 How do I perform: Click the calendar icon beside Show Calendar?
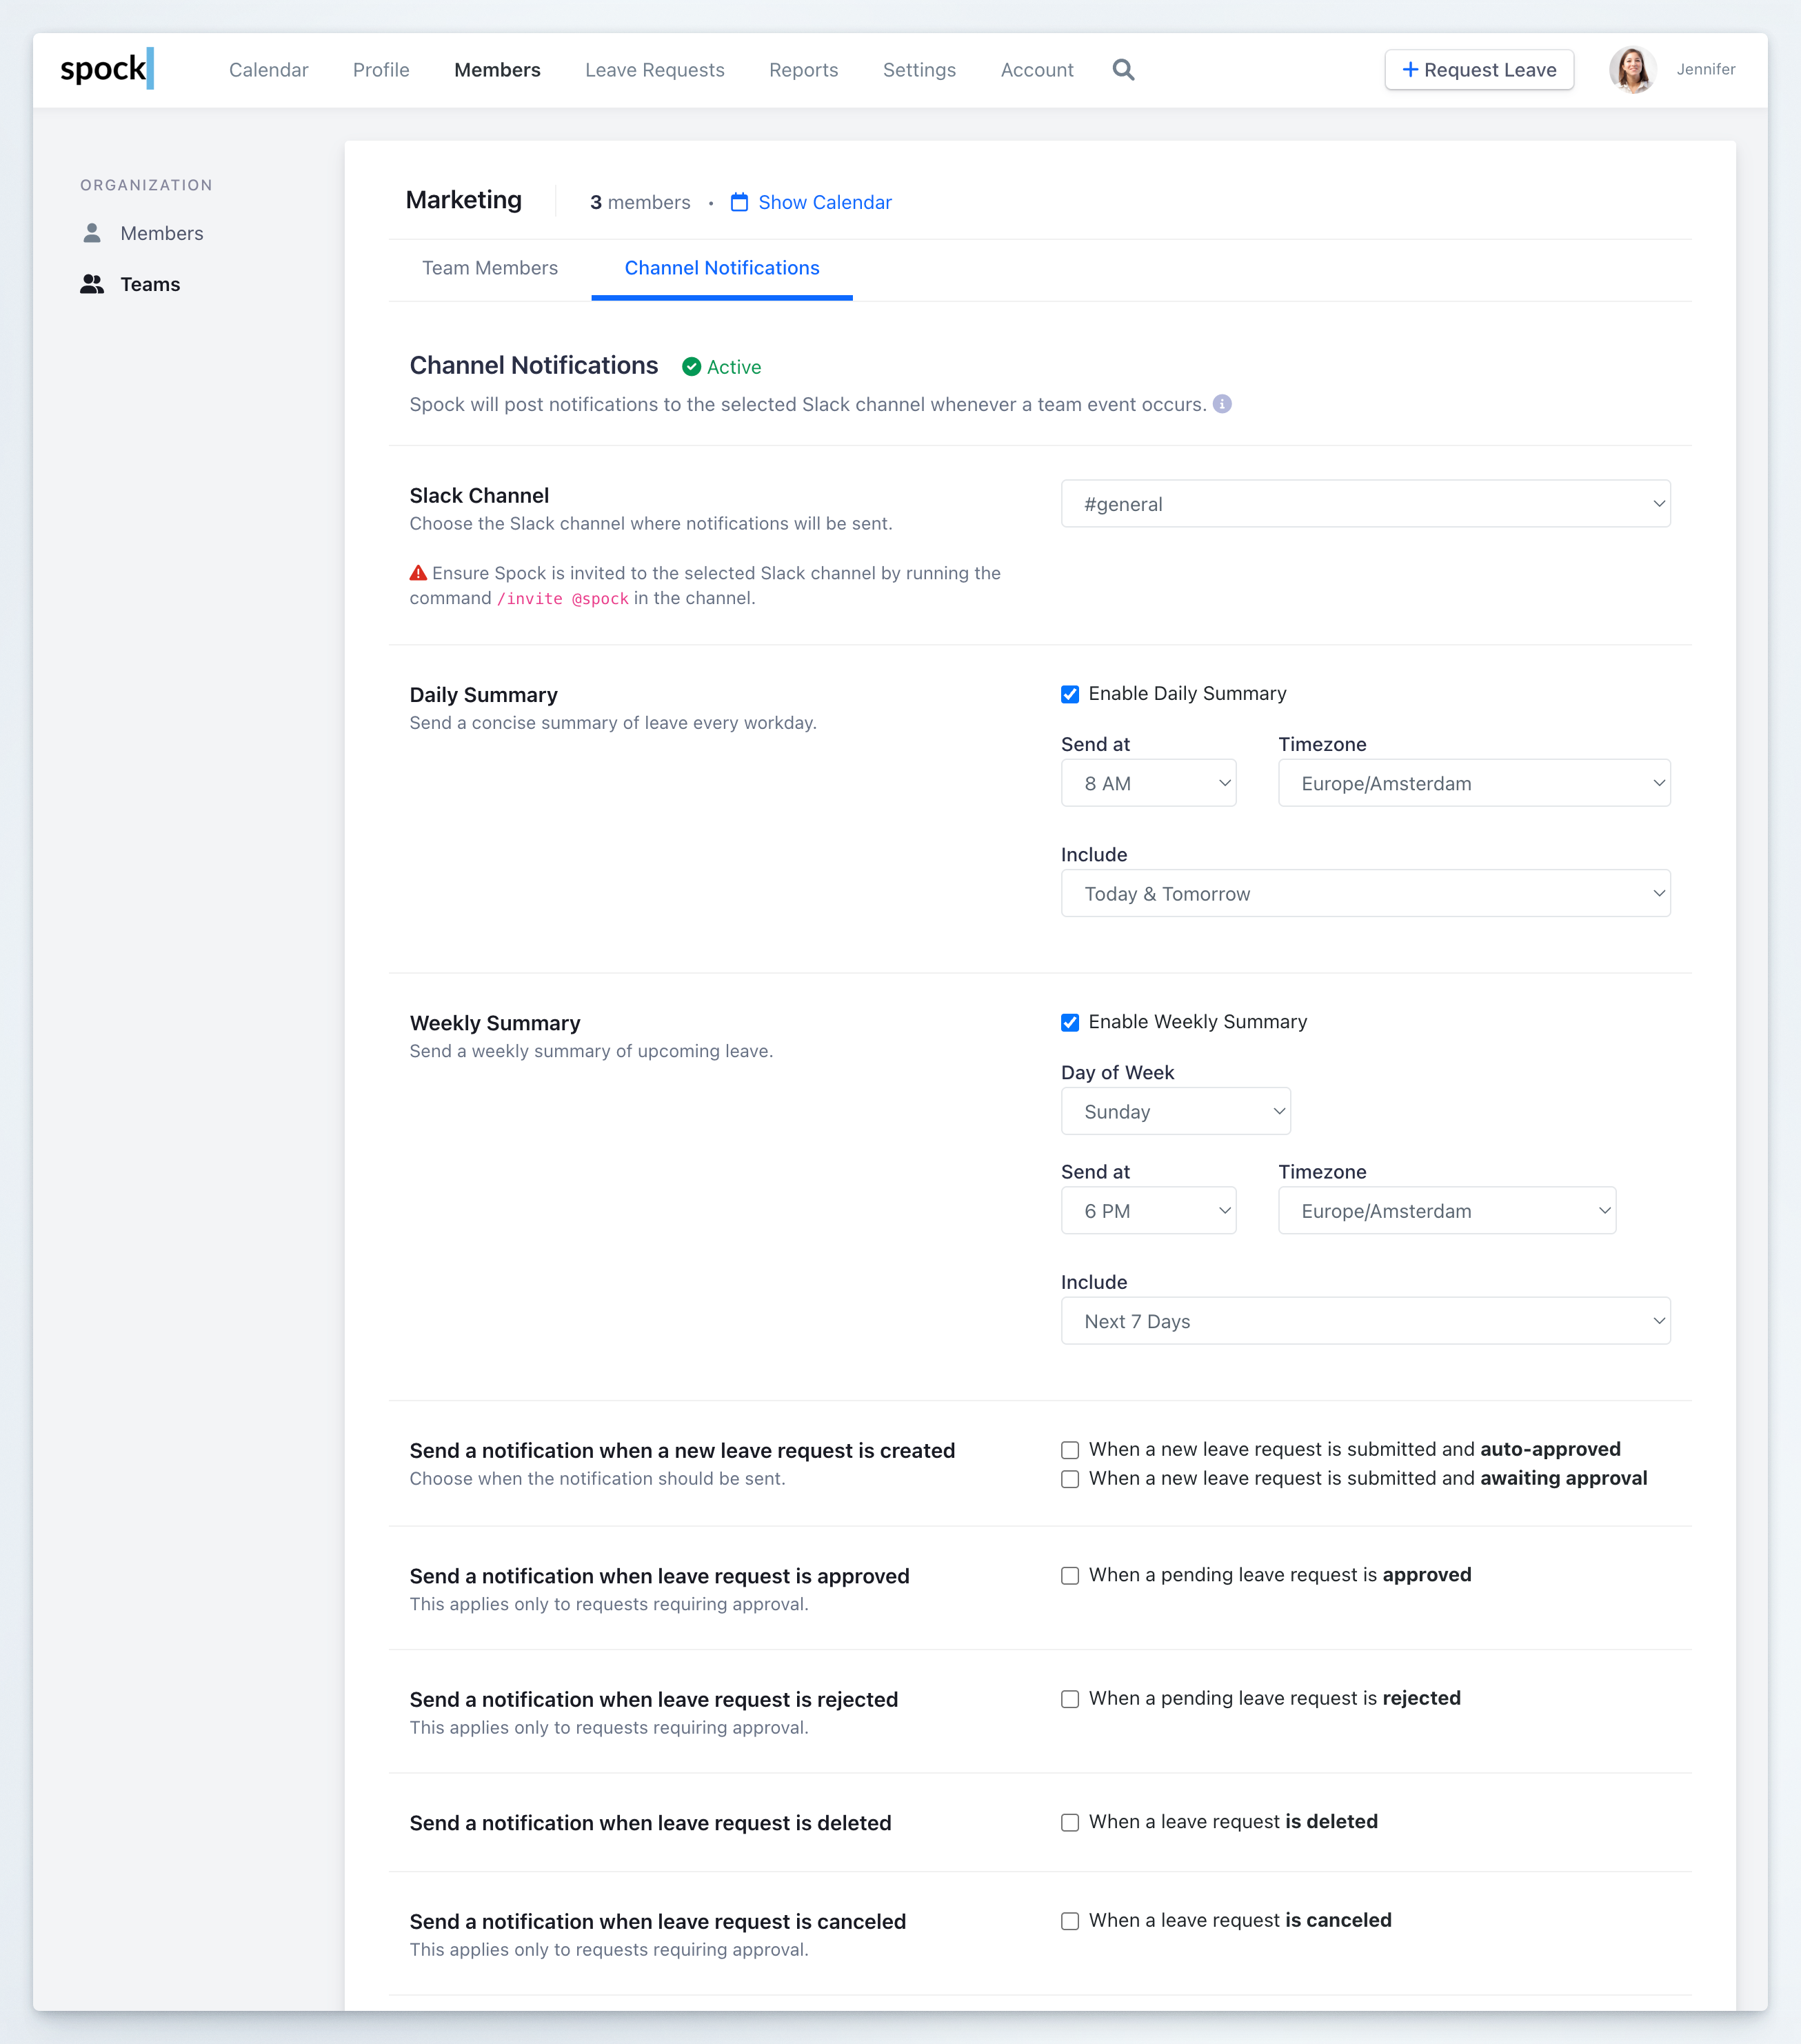(x=739, y=202)
